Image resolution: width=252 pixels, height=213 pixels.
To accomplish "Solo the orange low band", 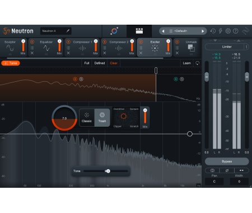I will pyautogui.click(x=81, y=79).
